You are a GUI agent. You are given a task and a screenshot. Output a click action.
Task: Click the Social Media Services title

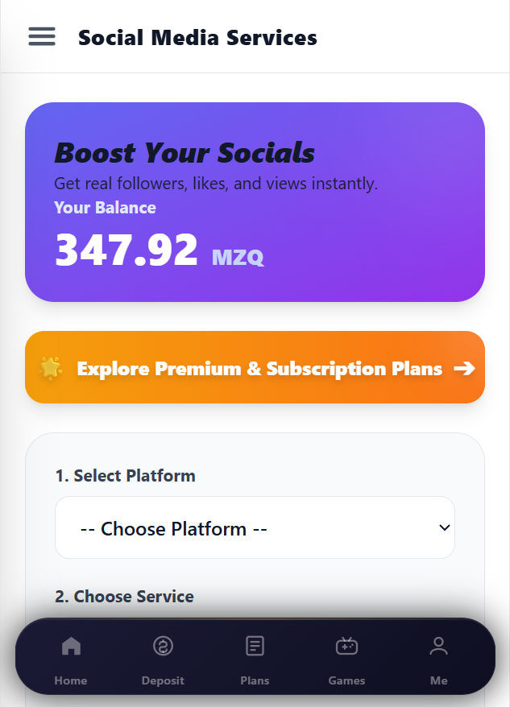tap(197, 38)
